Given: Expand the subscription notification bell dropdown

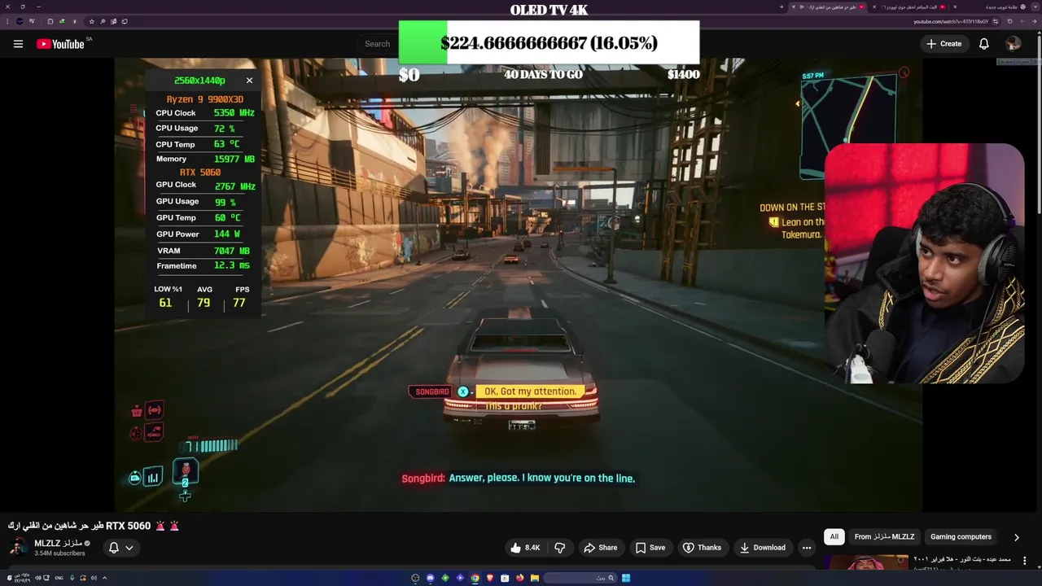Looking at the screenshot, I should tap(120, 548).
